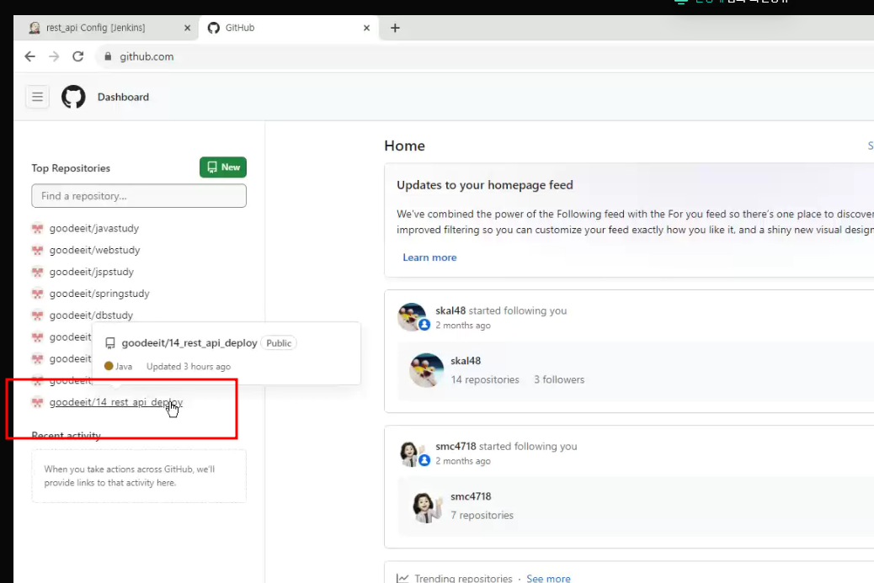874x583 pixels.
Task: Open goodeeit/14_rest_api_deploy in the hover card
Action: tap(189, 343)
